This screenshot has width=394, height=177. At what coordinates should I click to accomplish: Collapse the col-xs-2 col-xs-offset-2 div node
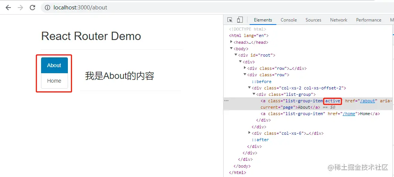click(250, 88)
